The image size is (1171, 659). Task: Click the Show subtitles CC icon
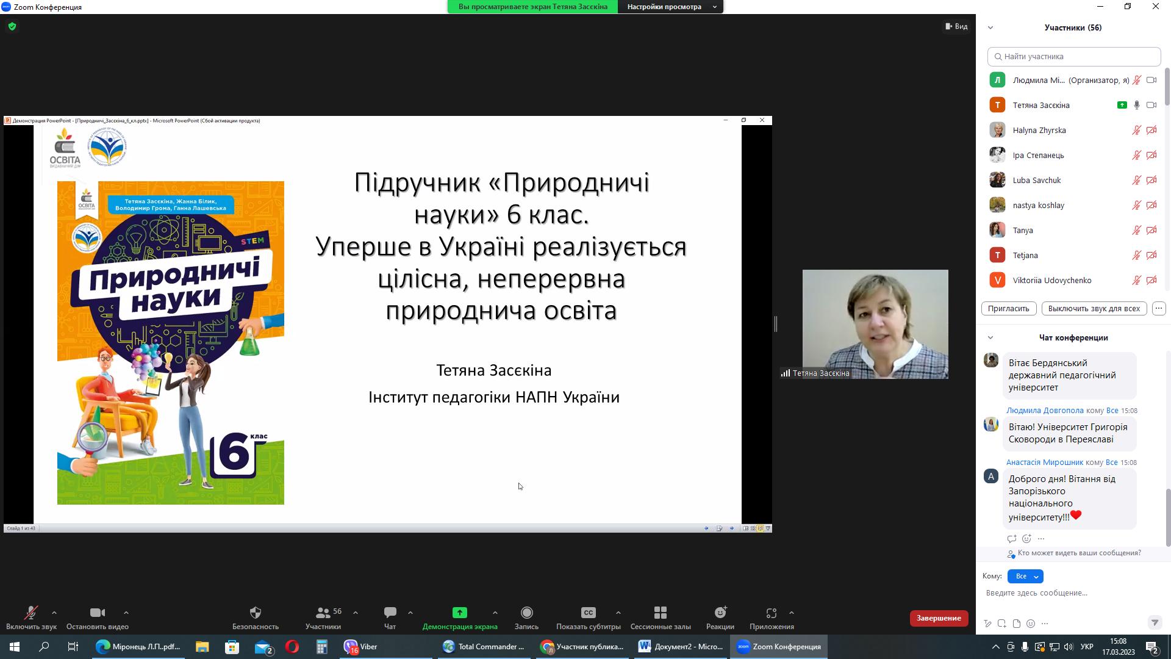[x=588, y=613]
